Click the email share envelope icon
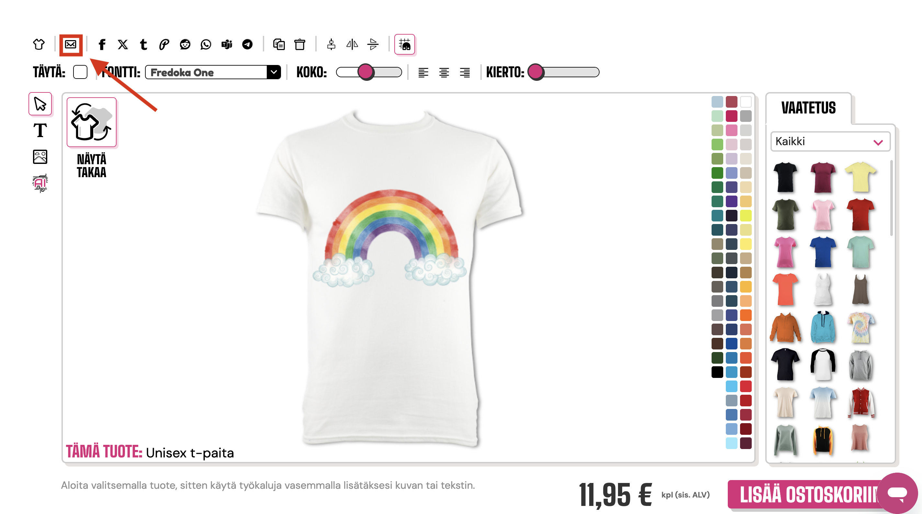The image size is (922, 514). (71, 44)
